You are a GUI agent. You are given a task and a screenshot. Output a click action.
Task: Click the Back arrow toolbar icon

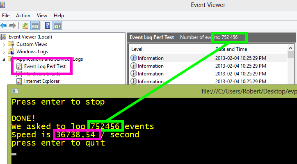3,25
